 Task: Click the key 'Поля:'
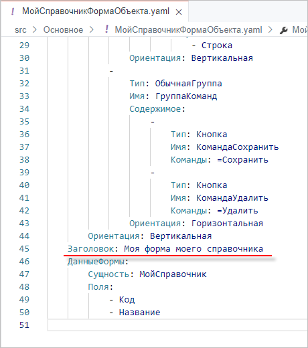pos(100,287)
